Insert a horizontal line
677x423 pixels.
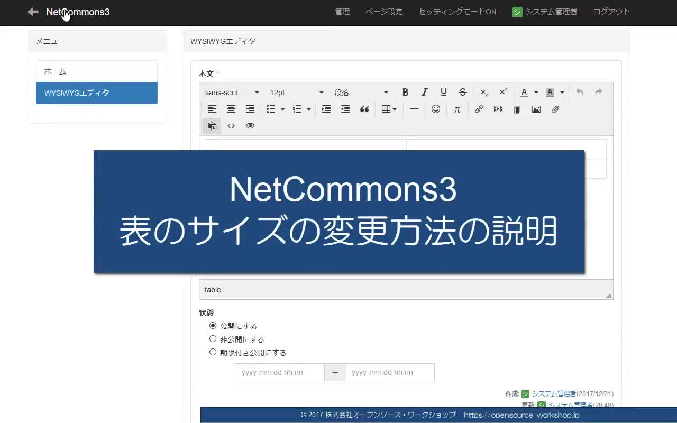pyautogui.click(x=414, y=109)
